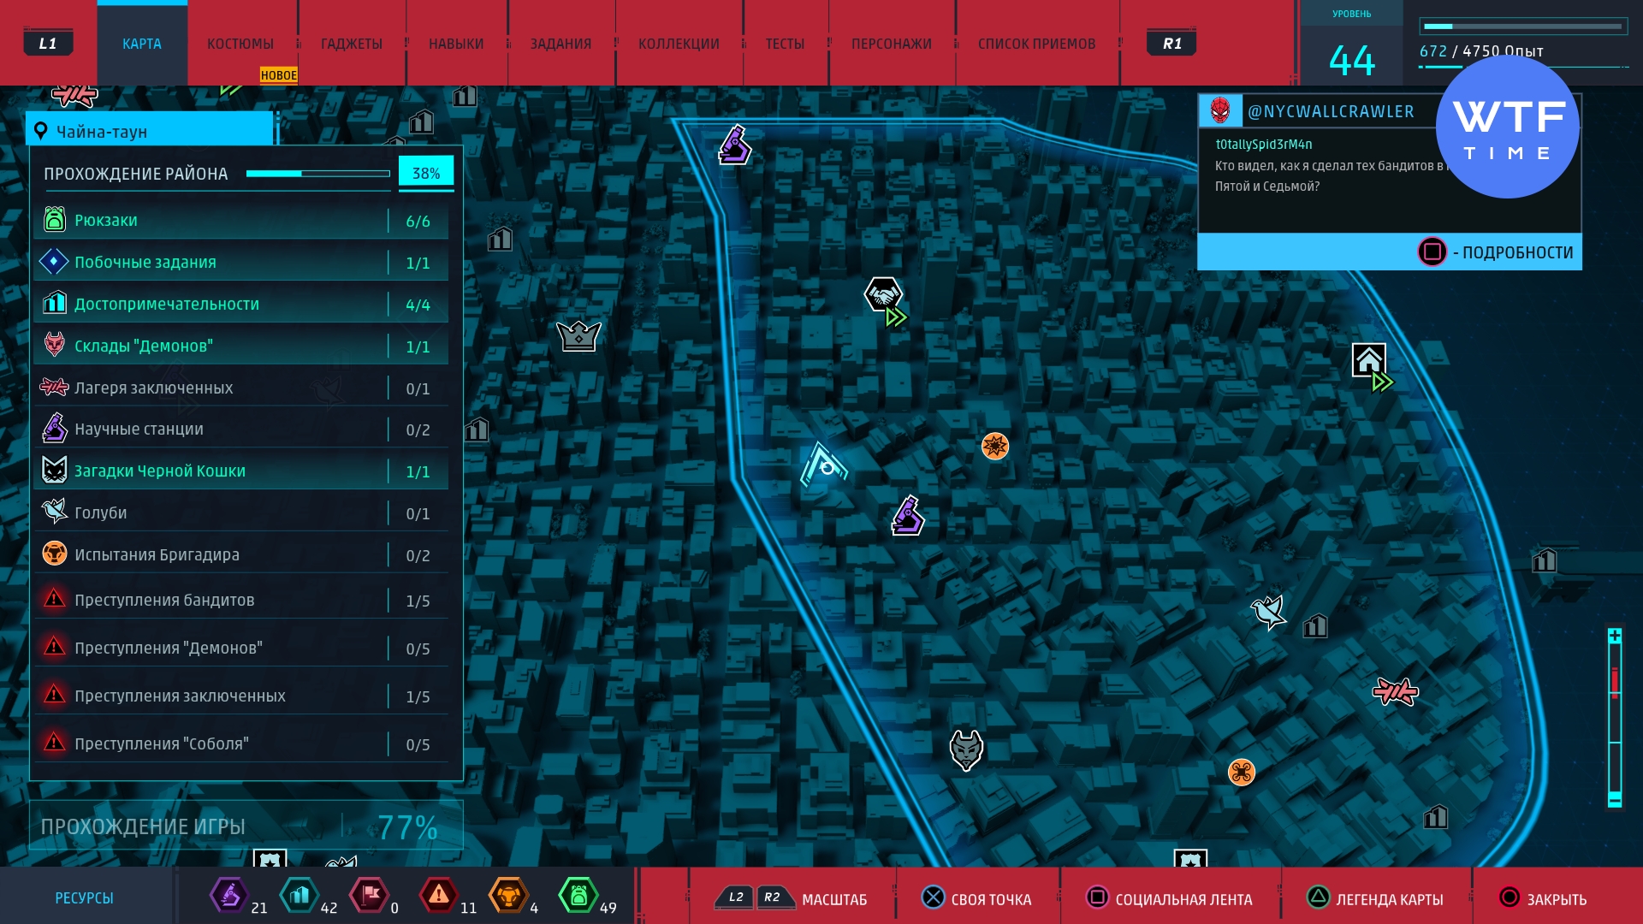Viewport: 1643px width, 924px height.
Task: Click the crown base icon on map
Action: (578, 335)
